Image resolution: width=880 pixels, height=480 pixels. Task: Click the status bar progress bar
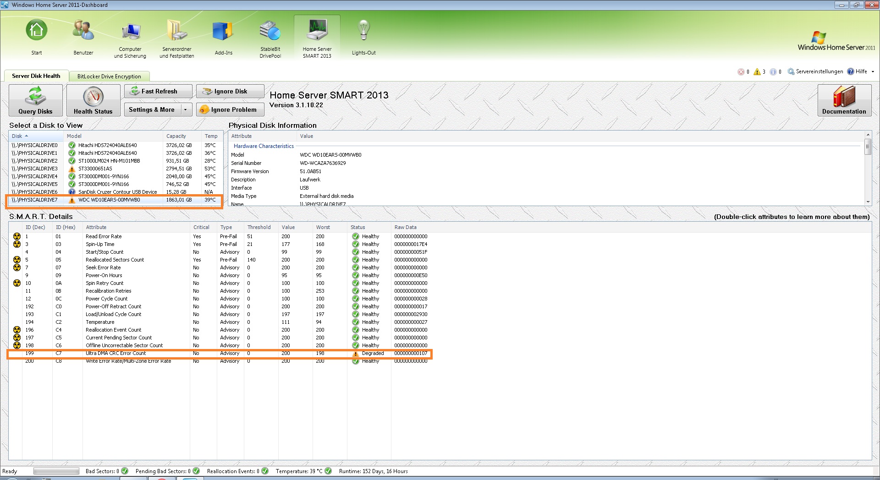tap(56, 471)
